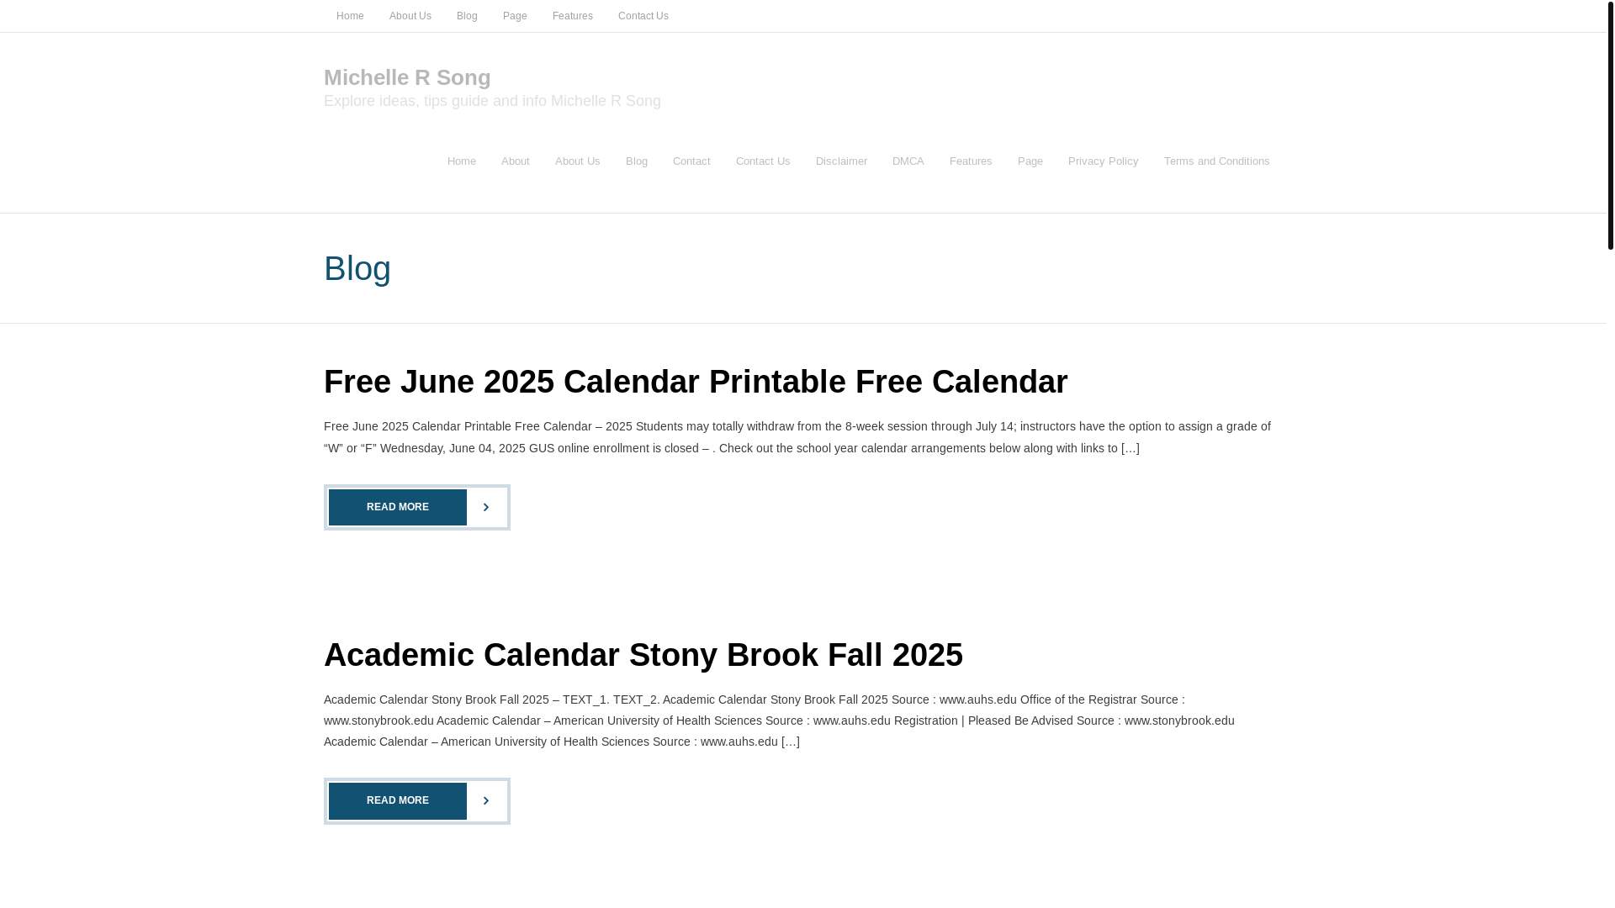
Task: Open Contact Us in the top bar
Action: [643, 16]
